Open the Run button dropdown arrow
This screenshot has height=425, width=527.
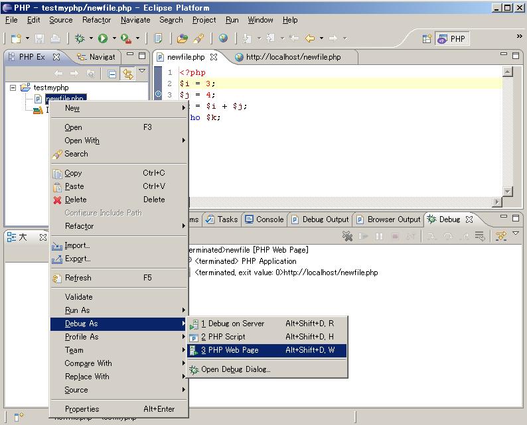(113, 39)
